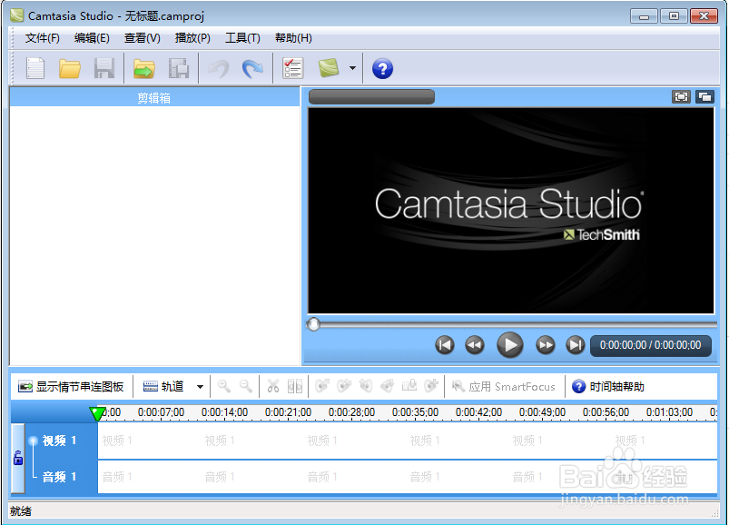Open help with blue question mark icon
This screenshot has height=525, width=729.
[382, 69]
